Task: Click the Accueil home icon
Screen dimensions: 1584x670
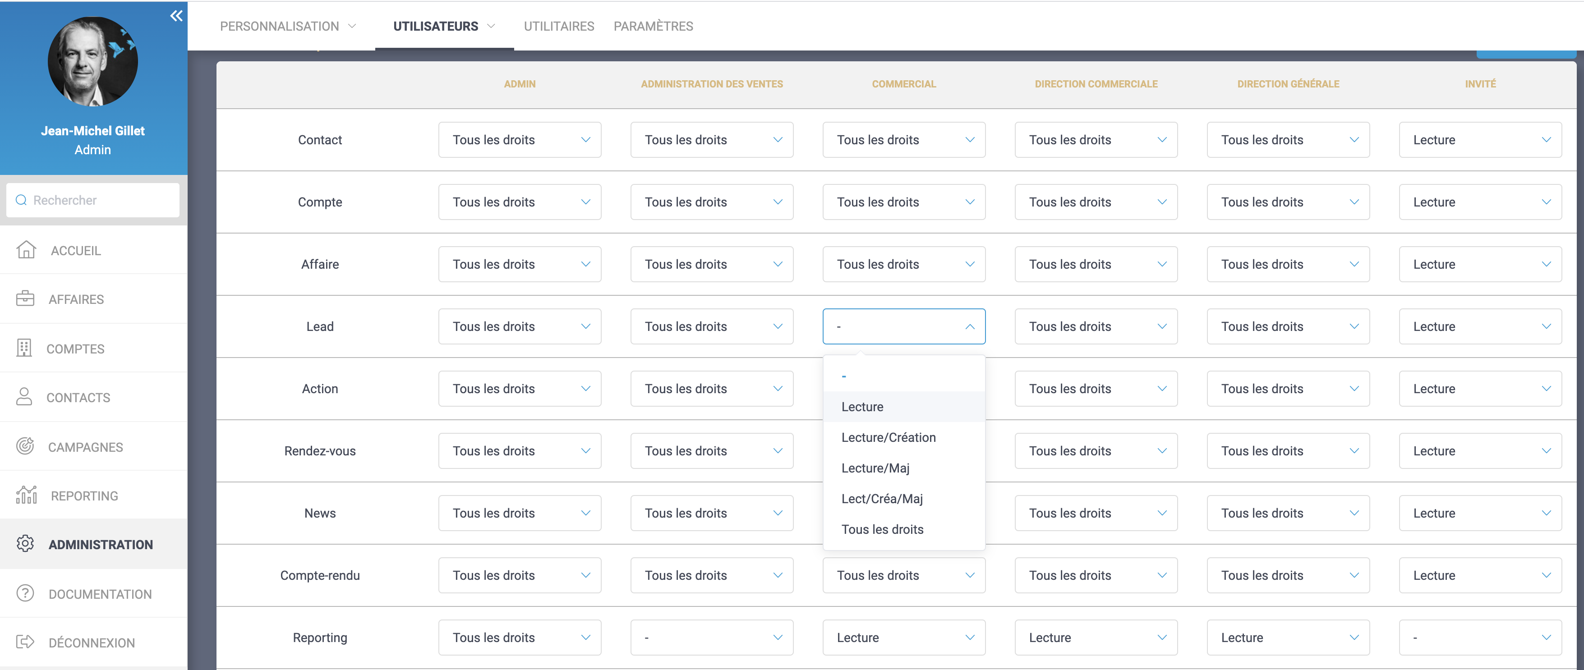Action: pos(26,250)
